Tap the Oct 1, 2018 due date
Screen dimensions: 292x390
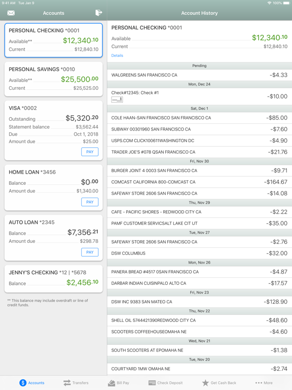(x=86, y=134)
